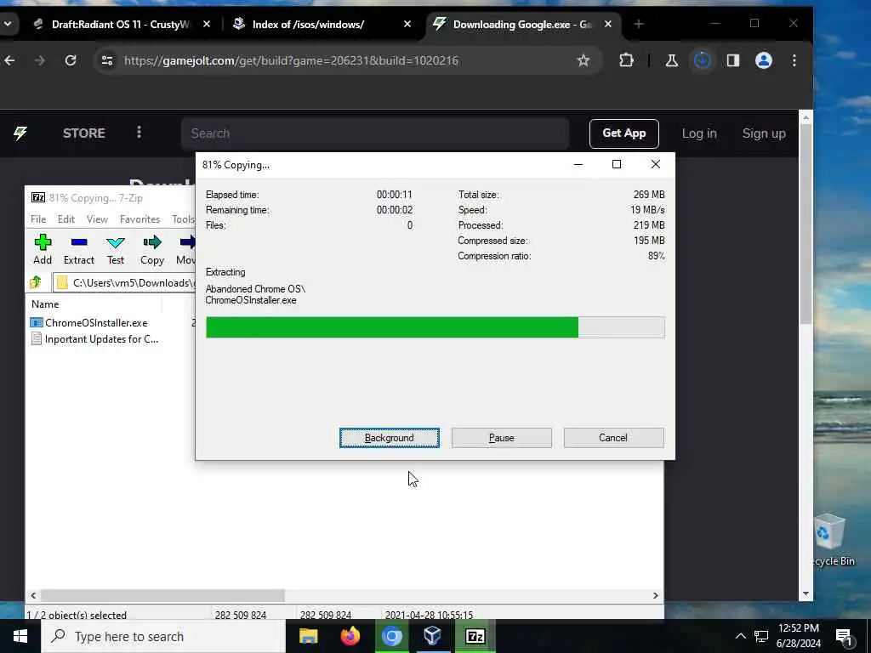The width and height of the screenshot is (871, 653).
Task: Pause the extraction progress
Action: click(501, 438)
